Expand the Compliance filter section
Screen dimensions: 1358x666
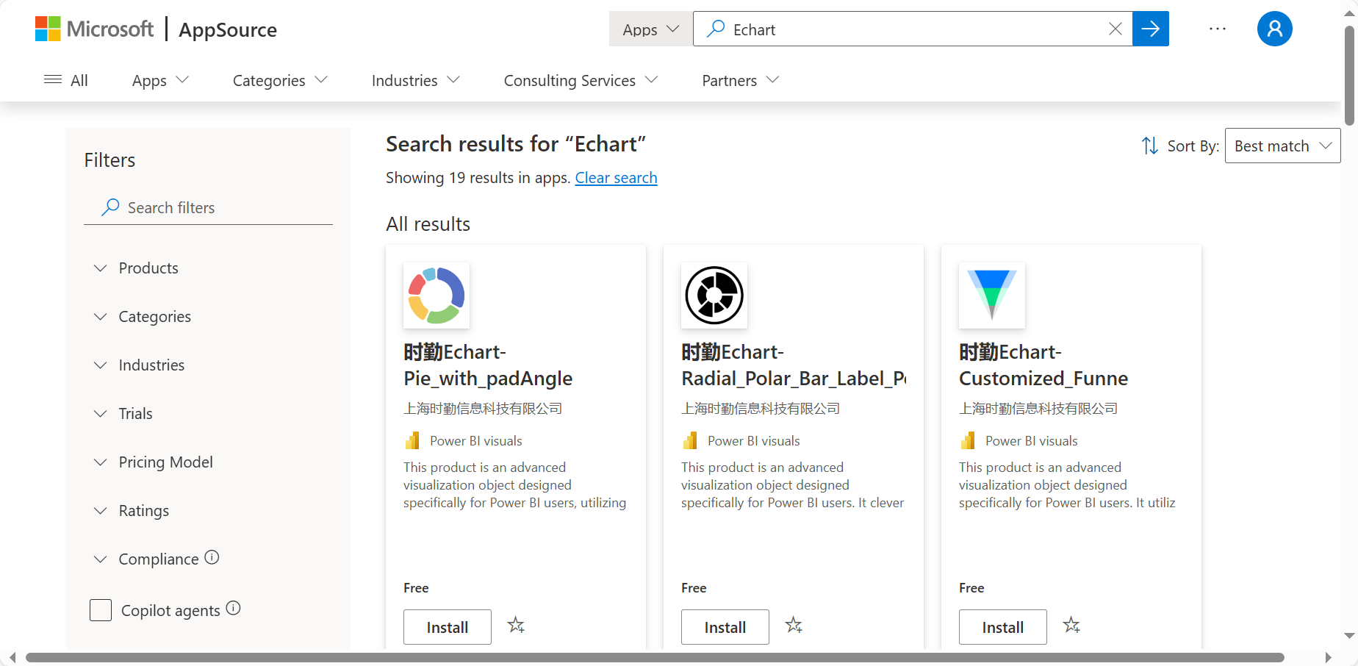pos(147,559)
